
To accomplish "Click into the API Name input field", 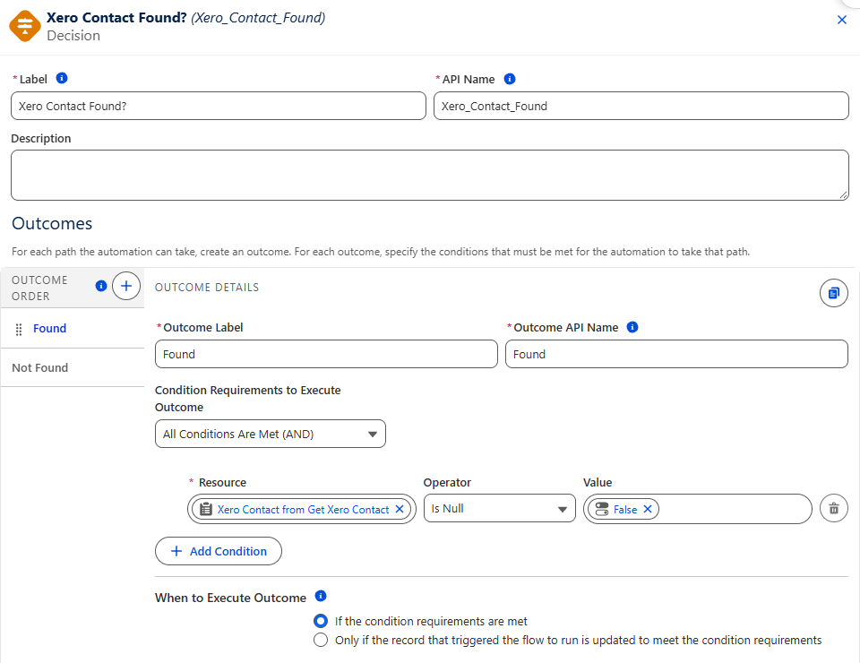I will 641,106.
